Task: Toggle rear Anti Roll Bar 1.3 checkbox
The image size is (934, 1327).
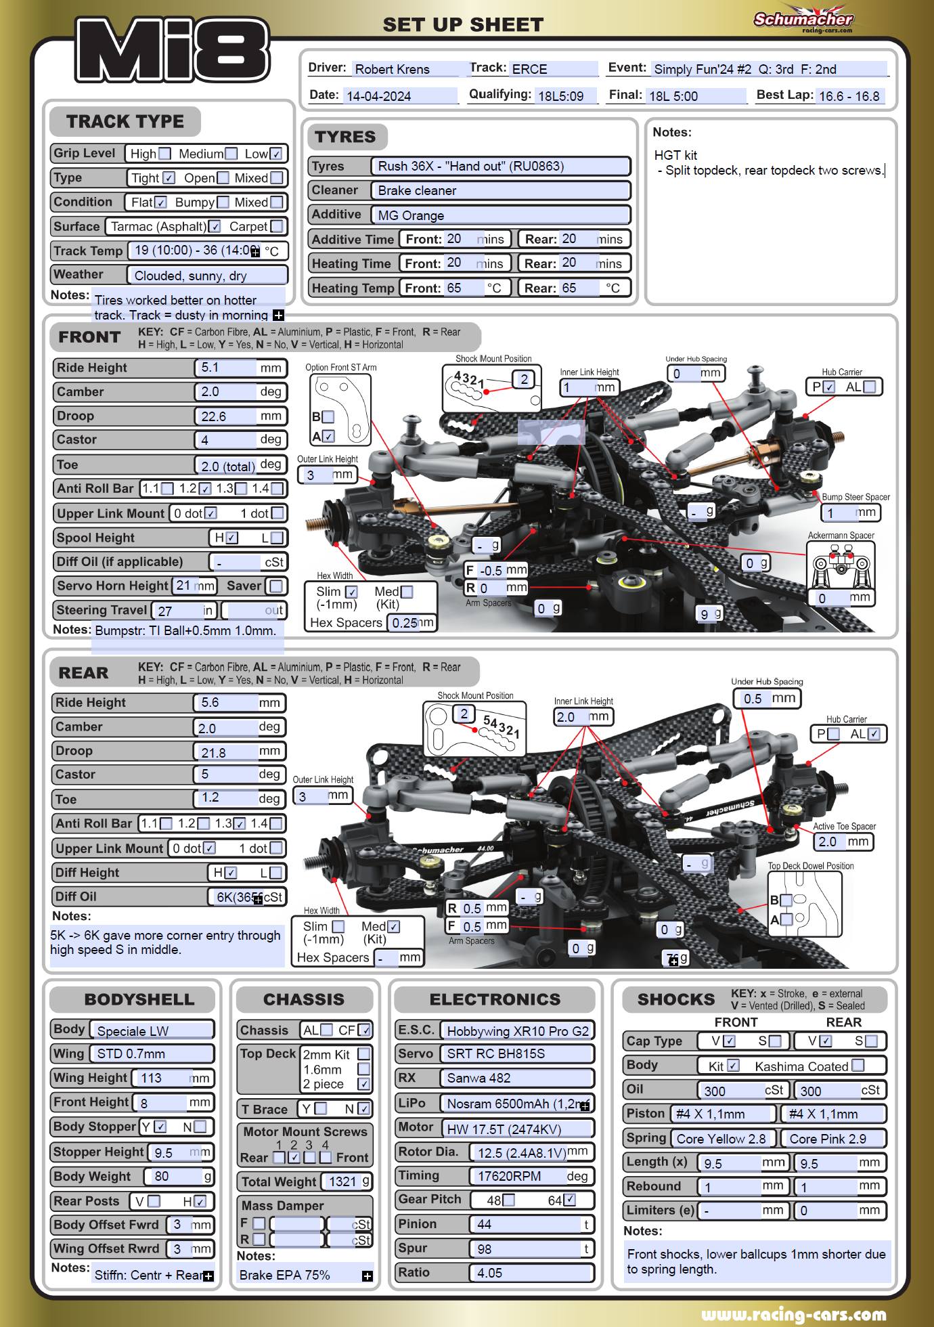Action: (239, 823)
